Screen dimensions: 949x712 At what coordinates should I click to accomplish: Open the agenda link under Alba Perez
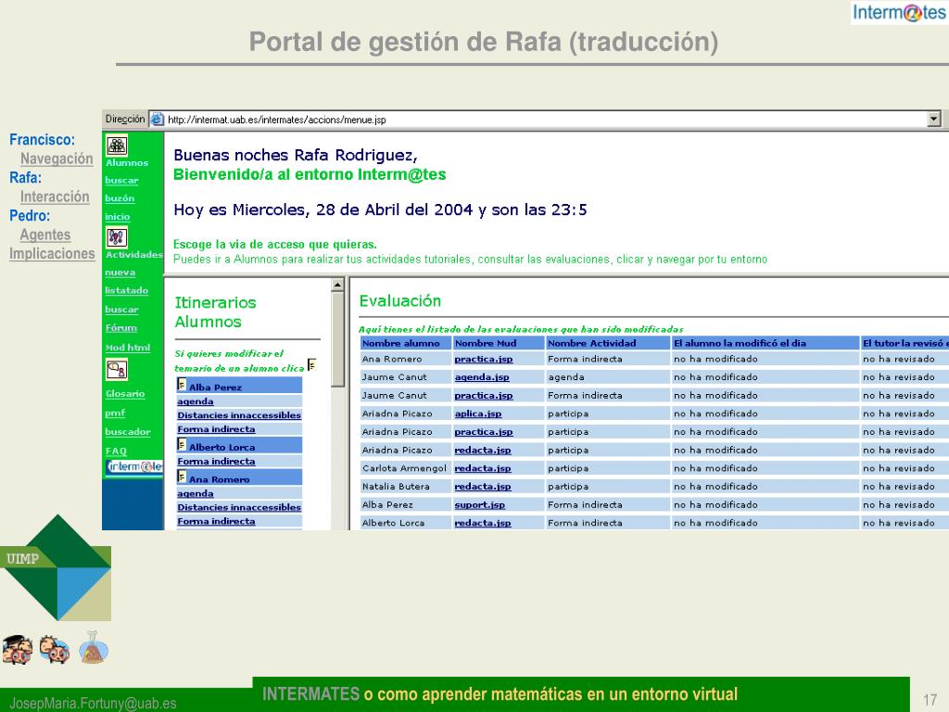(196, 401)
